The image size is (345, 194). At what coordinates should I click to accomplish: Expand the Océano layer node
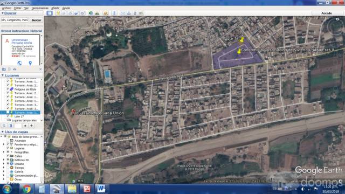pyautogui.click(x=4, y=164)
